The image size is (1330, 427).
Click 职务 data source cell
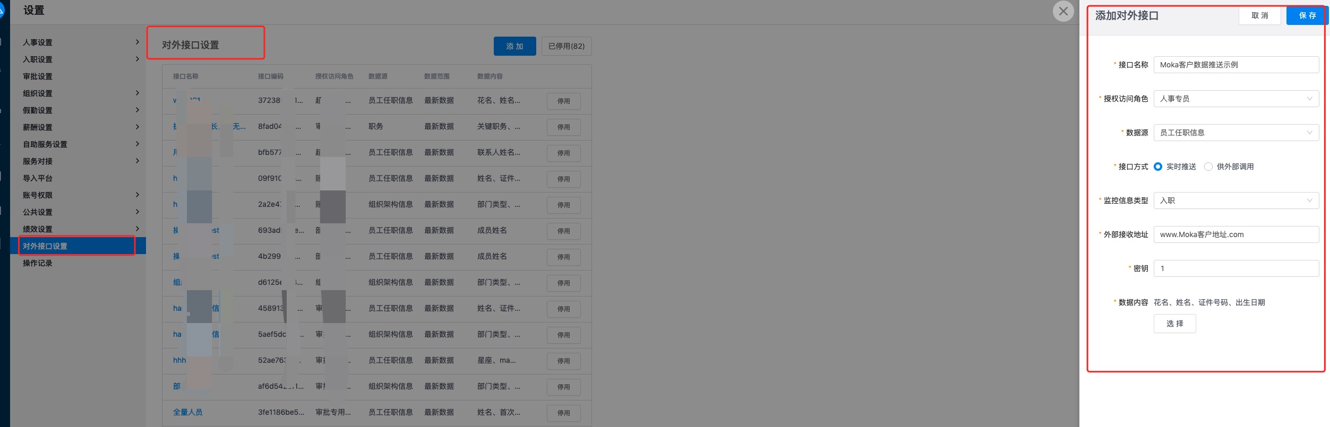tap(376, 126)
